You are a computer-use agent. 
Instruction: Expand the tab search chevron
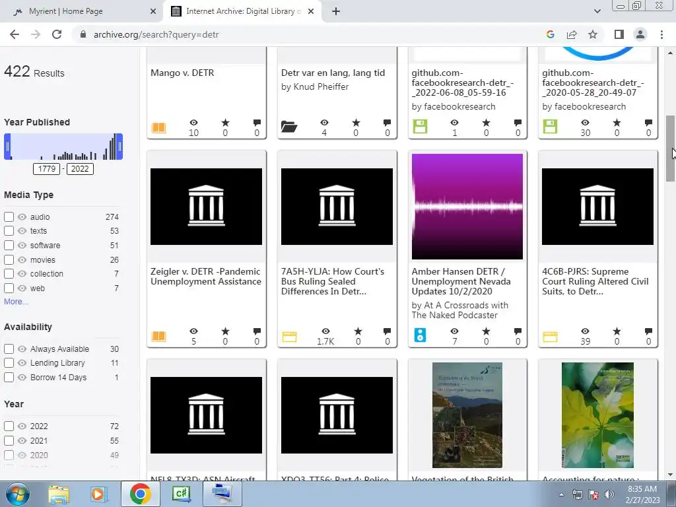[597, 11]
